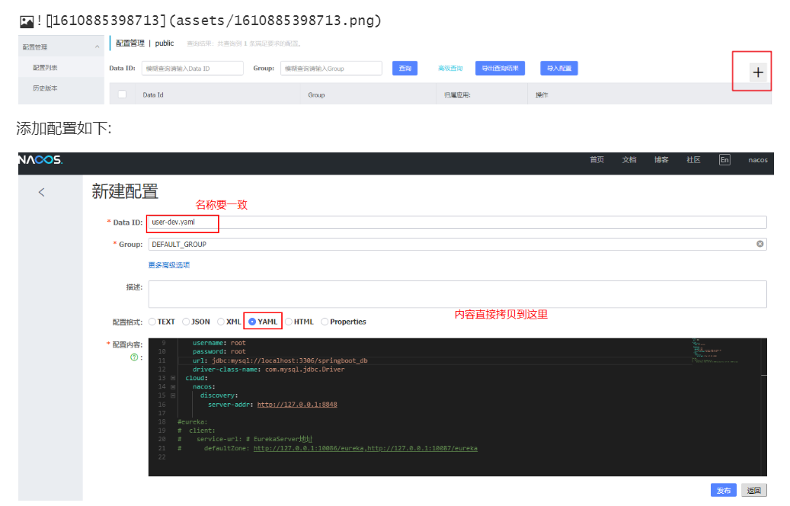Click the plus icon to add configuration
This screenshot has height=506, width=790.
[758, 72]
